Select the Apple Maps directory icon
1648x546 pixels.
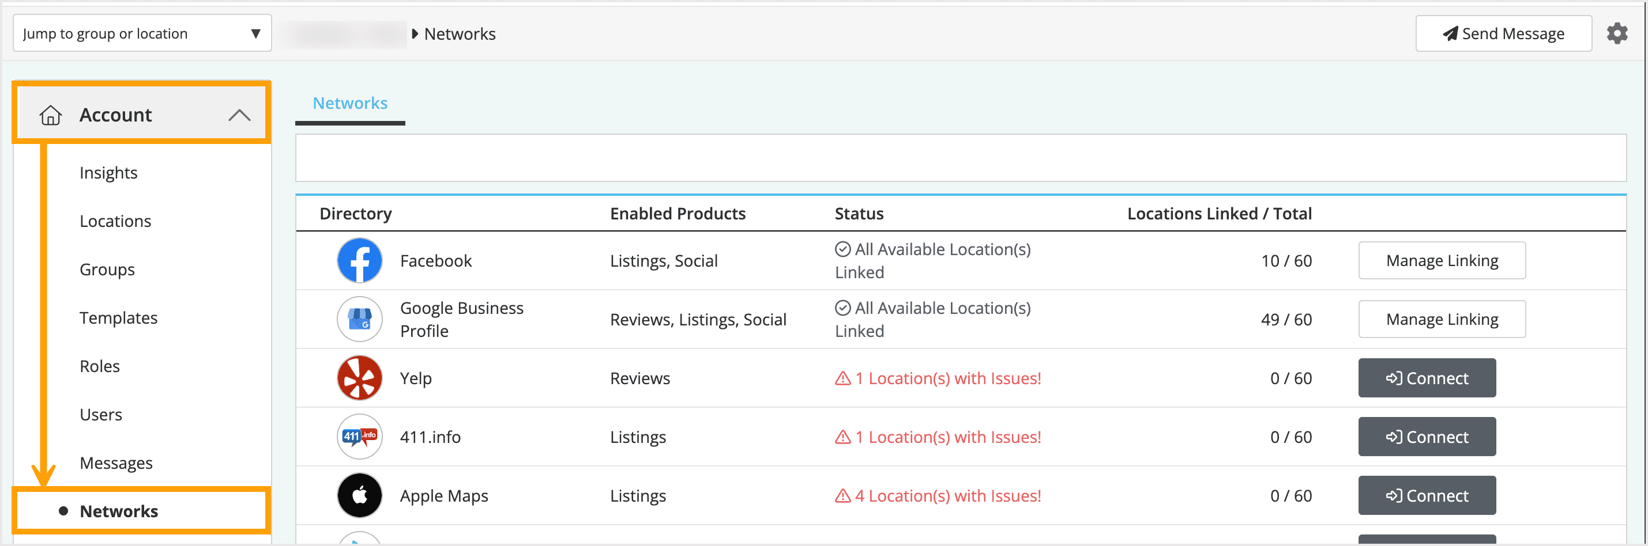pos(360,495)
